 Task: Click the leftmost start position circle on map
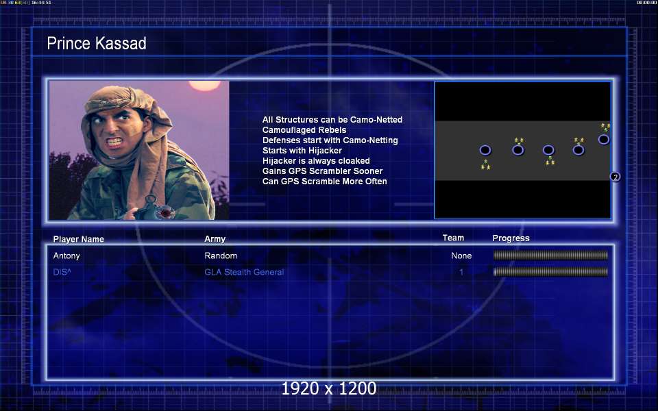(x=485, y=150)
